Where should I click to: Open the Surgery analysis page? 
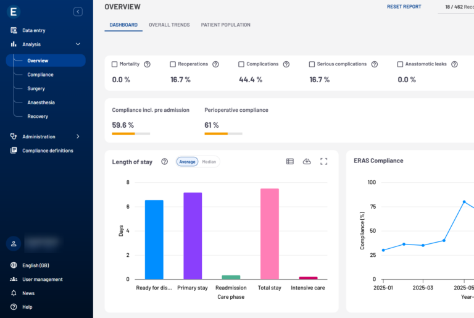coord(36,88)
